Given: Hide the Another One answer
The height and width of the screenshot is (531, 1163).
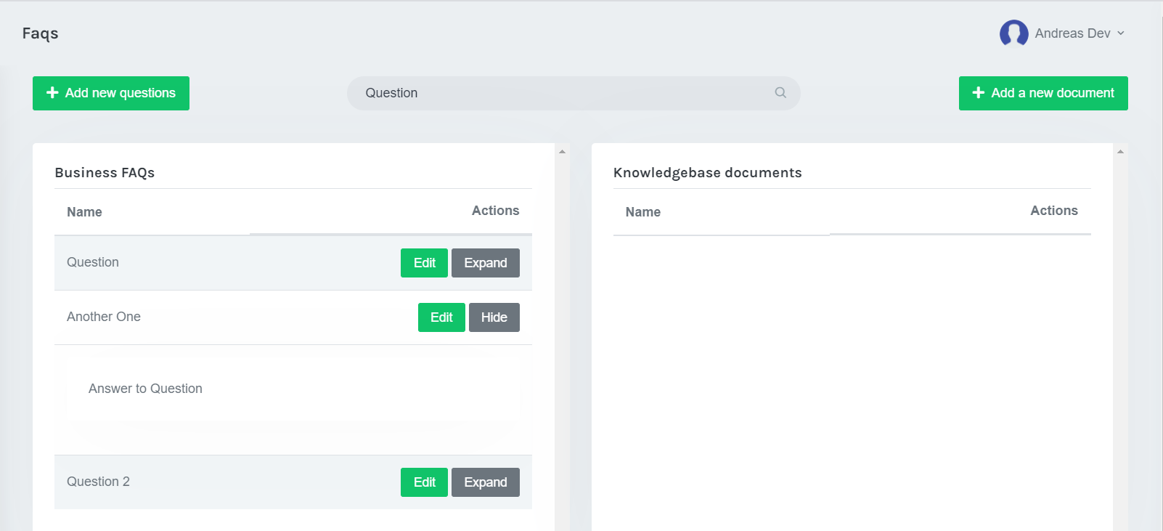Looking at the screenshot, I should [x=494, y=317].
